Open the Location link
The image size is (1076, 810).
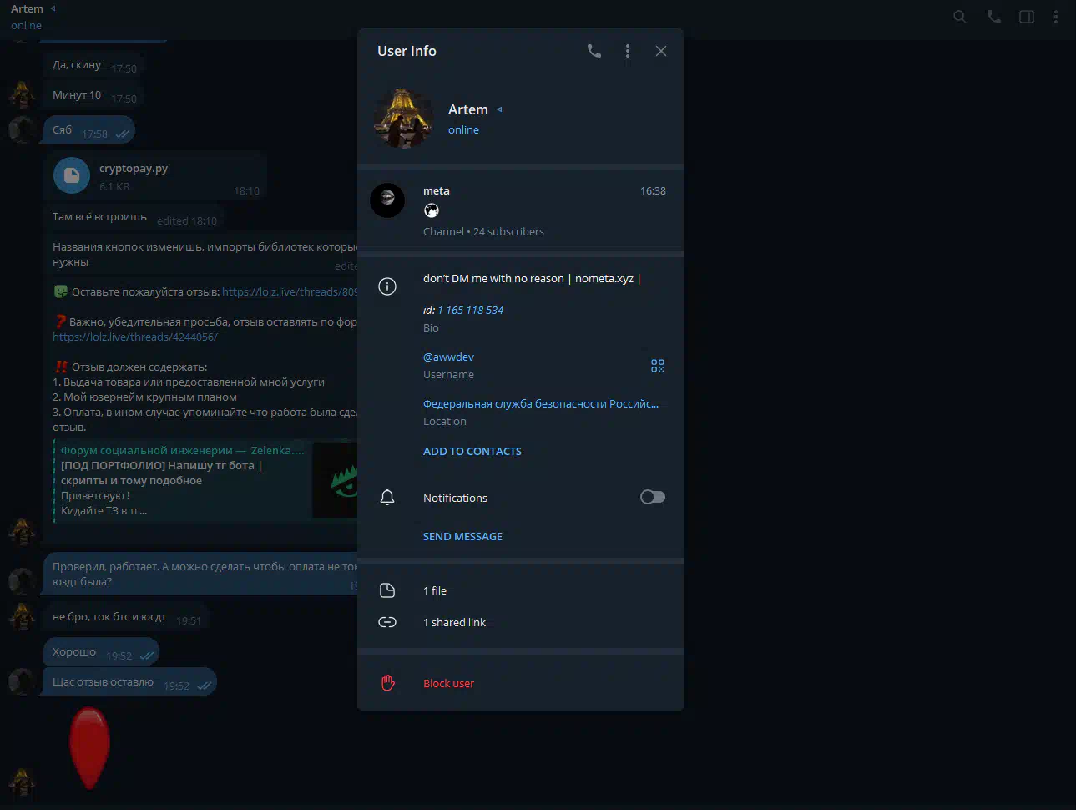[541, 403]
